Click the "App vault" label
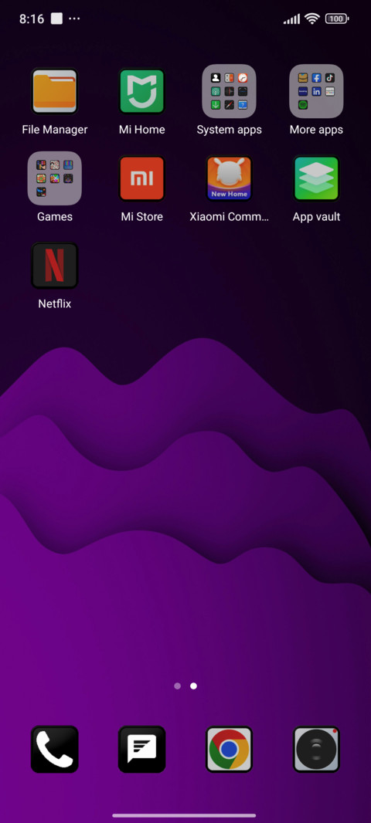Image resolution: width=371 pixels, height=823 pixels. pyautogui.click(x=316, y=217)
